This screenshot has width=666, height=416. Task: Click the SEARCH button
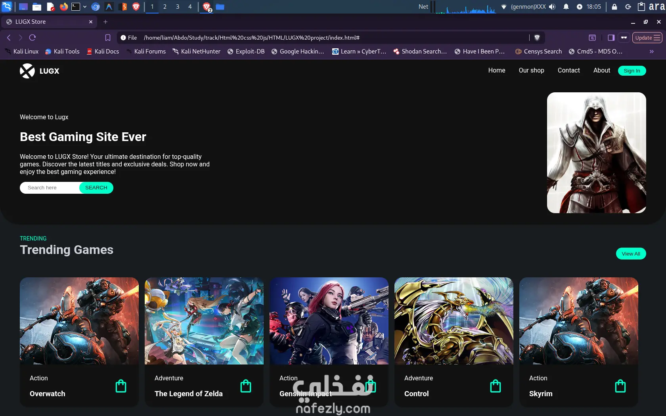click(96, 188)
